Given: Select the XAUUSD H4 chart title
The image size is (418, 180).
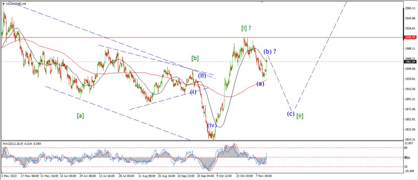Looking at the screenshot, I should pos(17,4).
